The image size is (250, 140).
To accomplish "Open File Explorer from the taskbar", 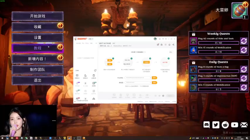I will (12, 138).
